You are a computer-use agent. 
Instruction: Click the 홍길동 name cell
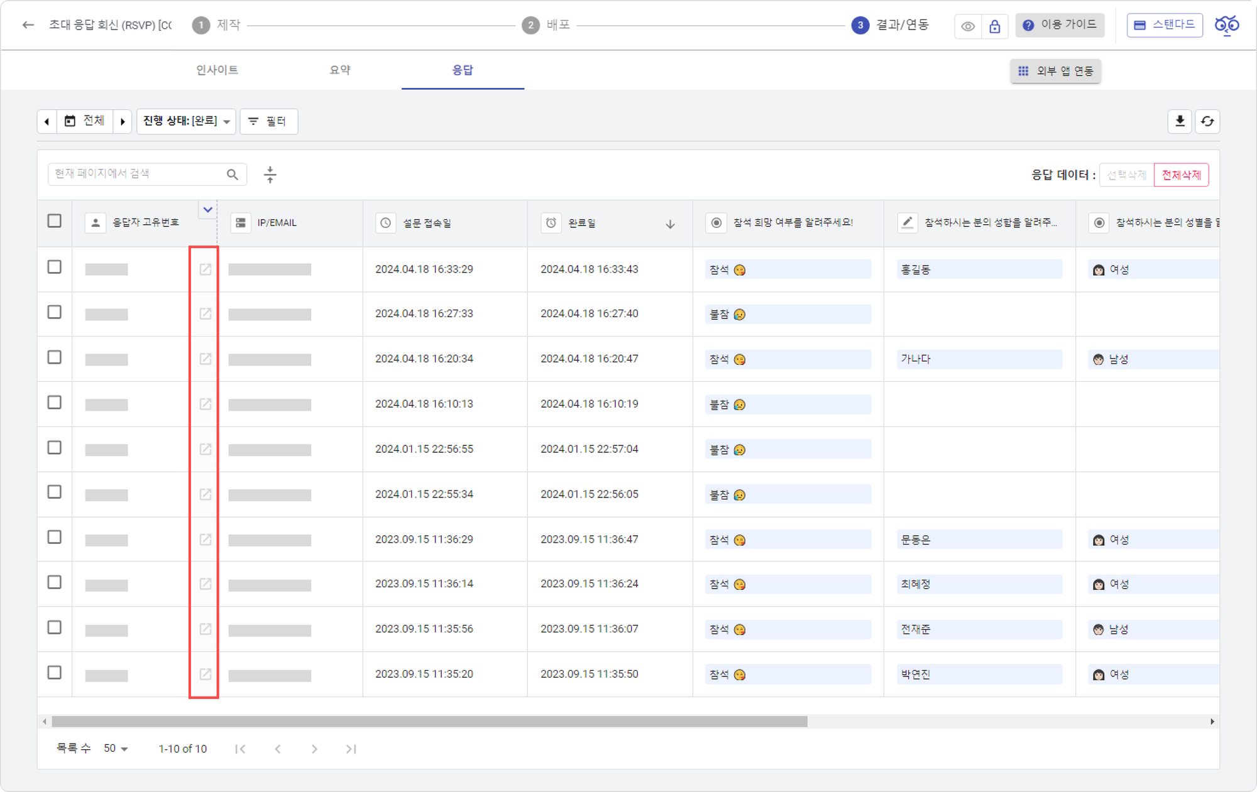tap(979, 269)
